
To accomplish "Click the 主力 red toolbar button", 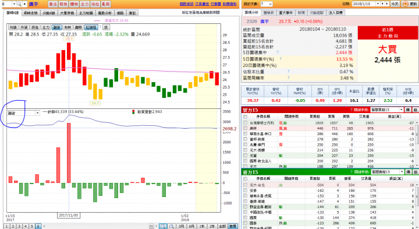I will point(84,4).
